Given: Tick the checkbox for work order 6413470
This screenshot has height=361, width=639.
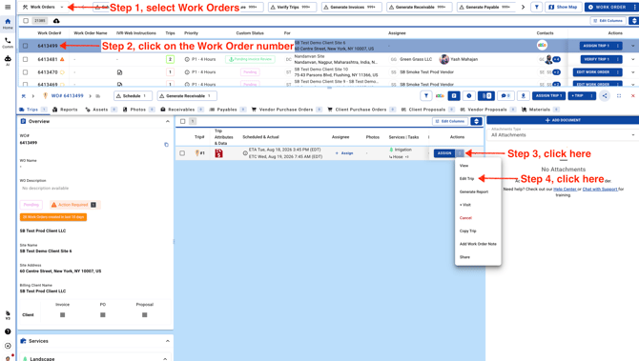Looking at the screenshot, I should tap(25, 72).
